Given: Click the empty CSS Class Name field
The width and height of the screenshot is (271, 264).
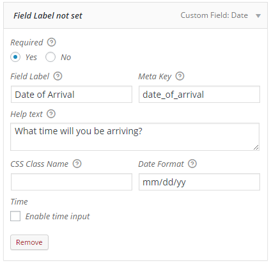Looking at the screenshot, I should coord(72,182).
